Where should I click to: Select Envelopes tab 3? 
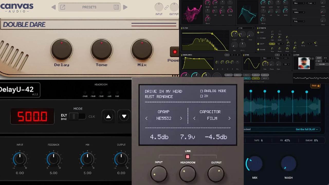click(237, 55)
